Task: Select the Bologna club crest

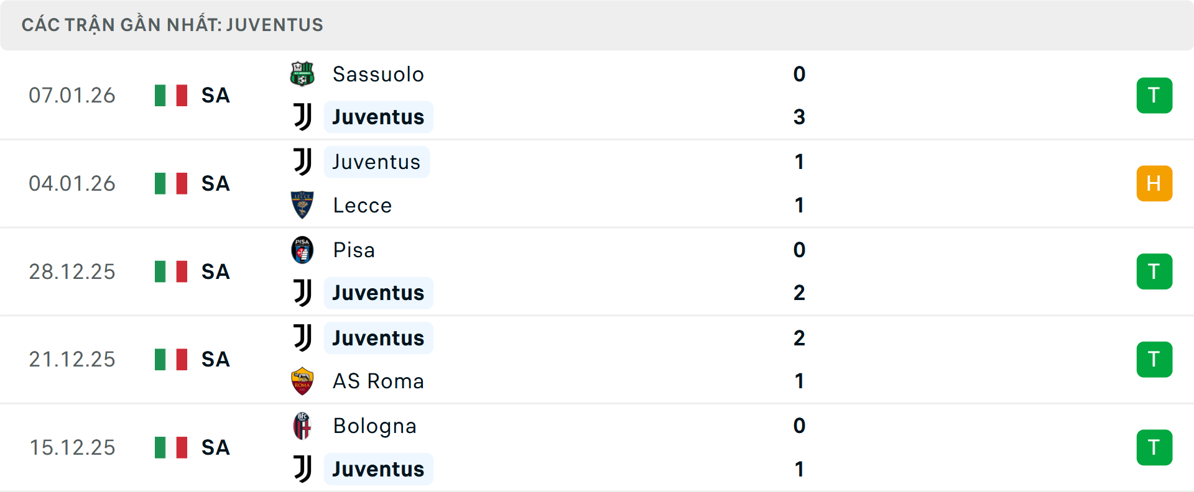Action: pos(302,426)
